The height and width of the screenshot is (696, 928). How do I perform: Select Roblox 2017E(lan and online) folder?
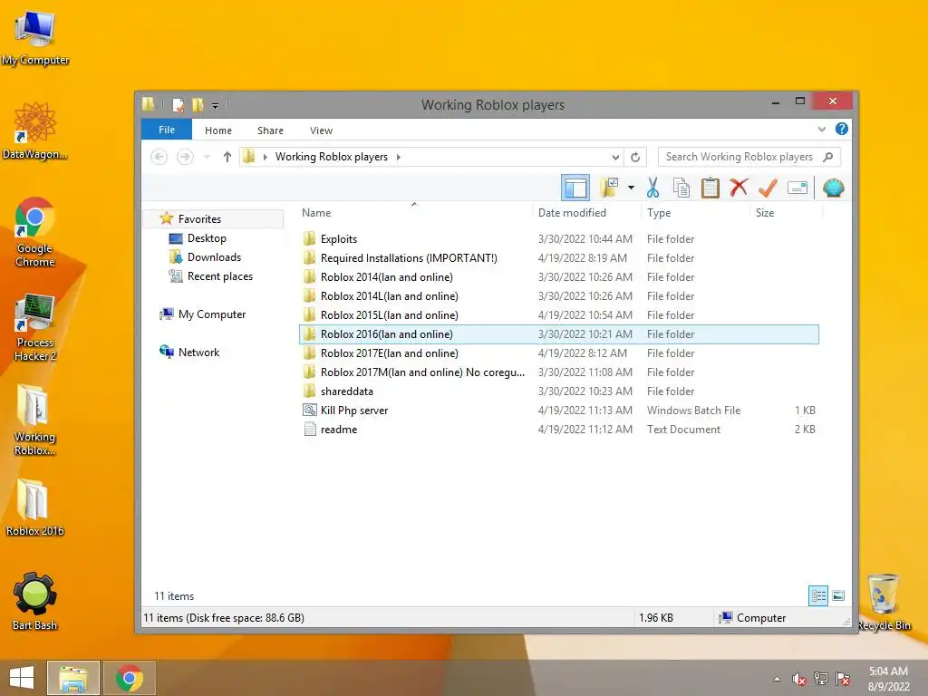tap(558, 353)
